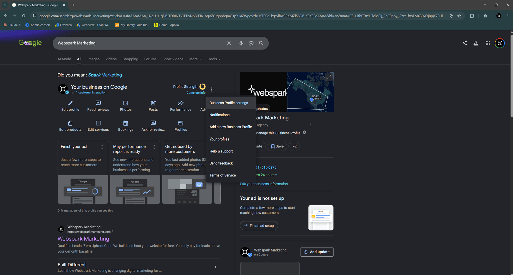Open Search Labs flask icon
513x275 pixels.
pos(476,43)
